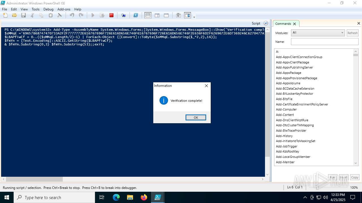
Task: Click the console horizontal scrollbar thumb
Action: click(x=34, y=179)
